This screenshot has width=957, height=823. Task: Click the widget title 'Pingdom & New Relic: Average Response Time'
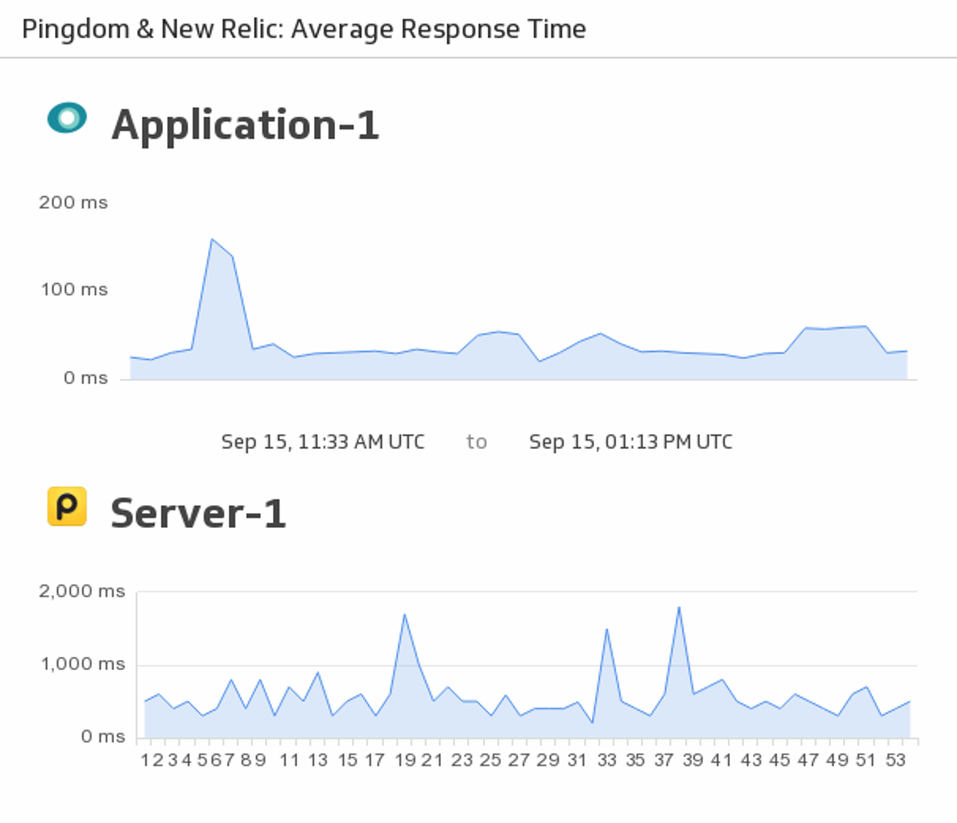point(304,29)
